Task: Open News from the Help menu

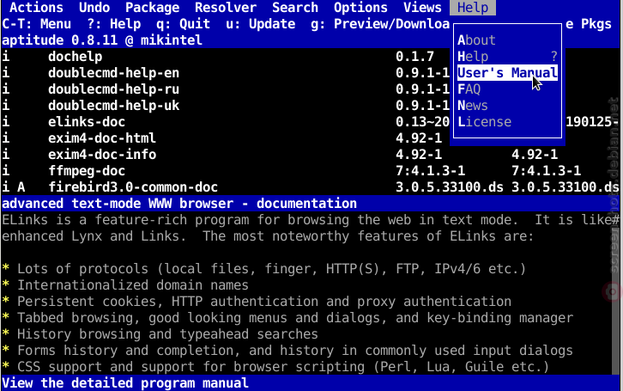Action: point(507,106)
